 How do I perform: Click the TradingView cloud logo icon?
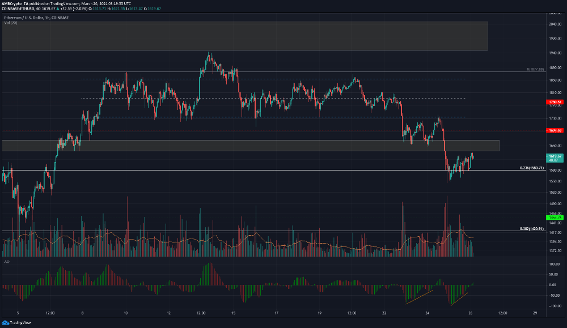click(x=6, y=323)
